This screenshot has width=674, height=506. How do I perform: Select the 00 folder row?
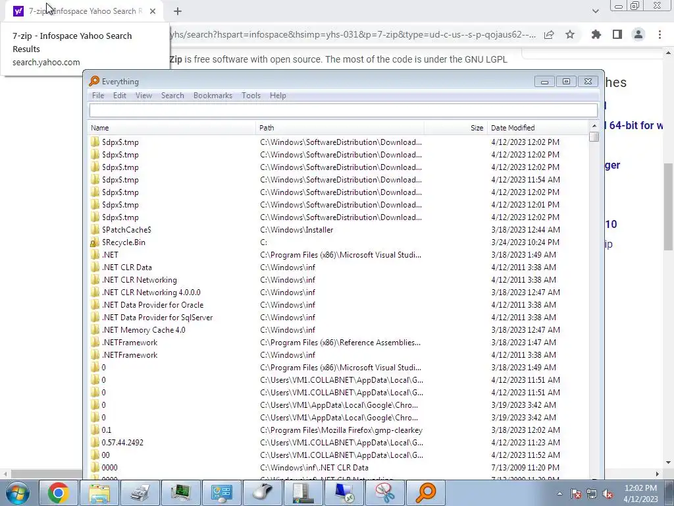(338, 455)
